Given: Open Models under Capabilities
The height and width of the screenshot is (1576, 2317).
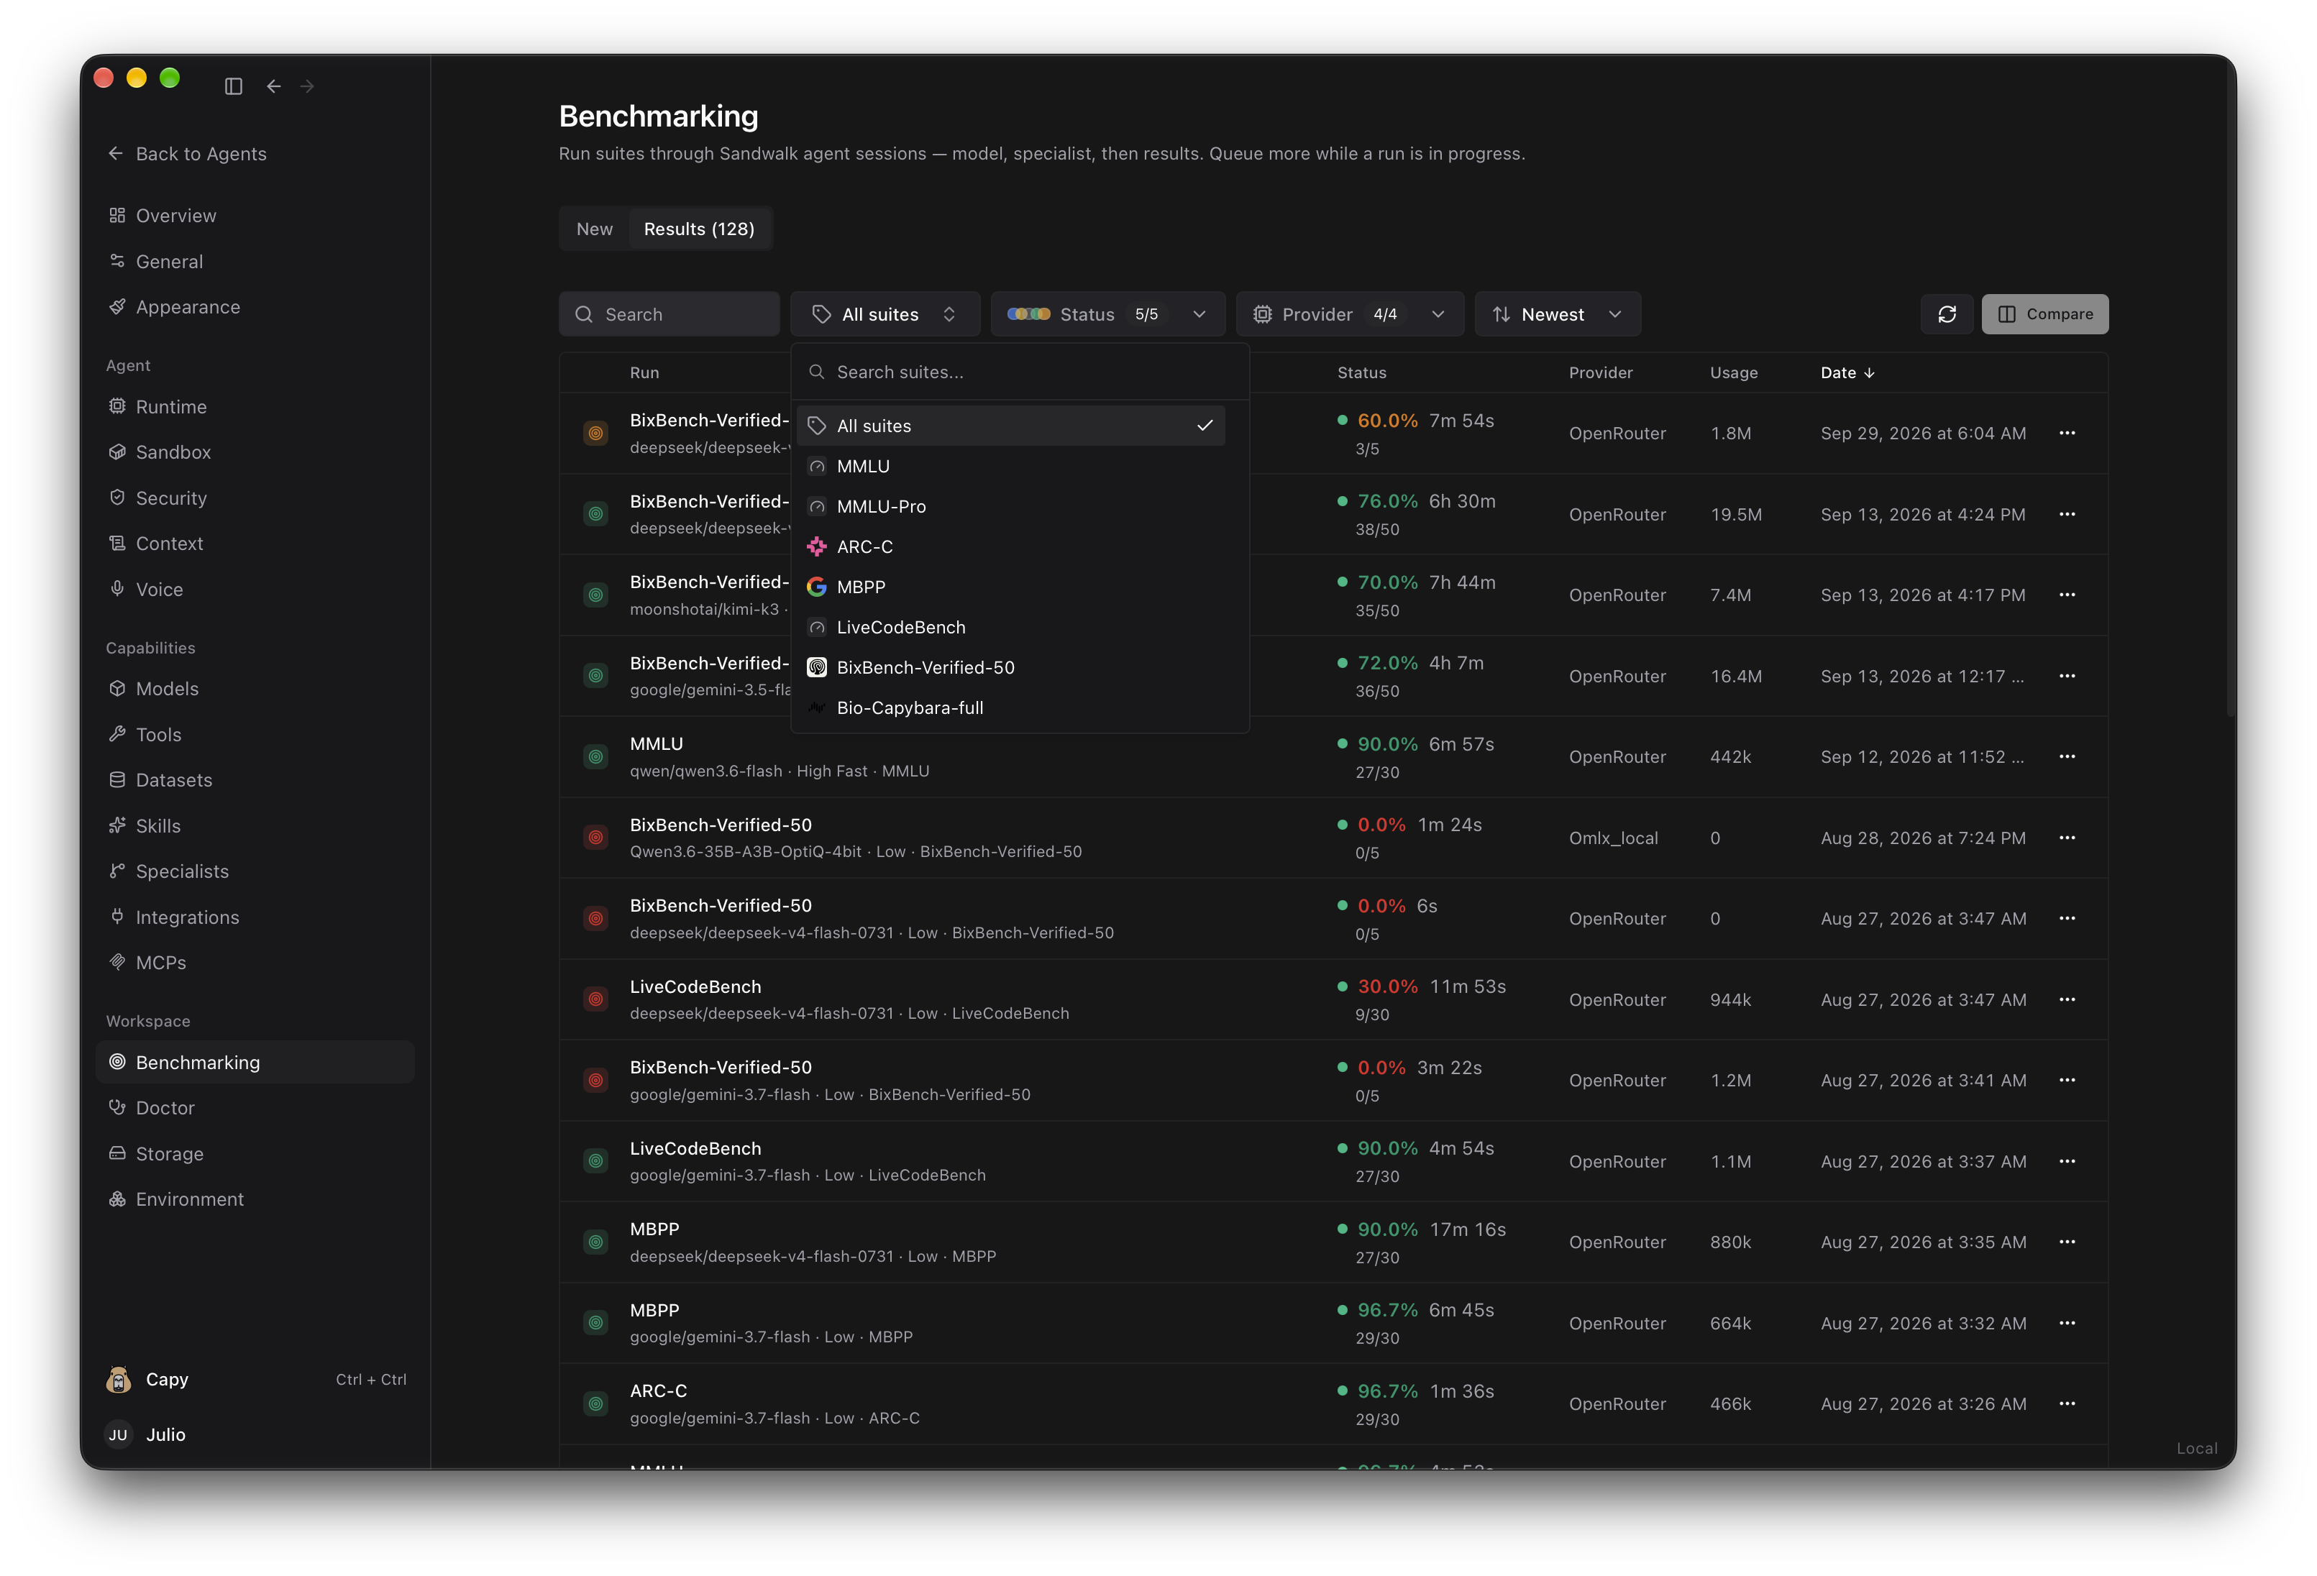Looking at the screenshot, I should (255, 689).
